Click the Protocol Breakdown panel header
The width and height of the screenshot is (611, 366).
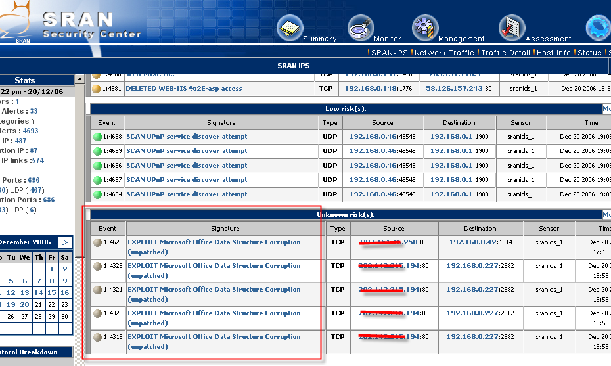[36, 352]
